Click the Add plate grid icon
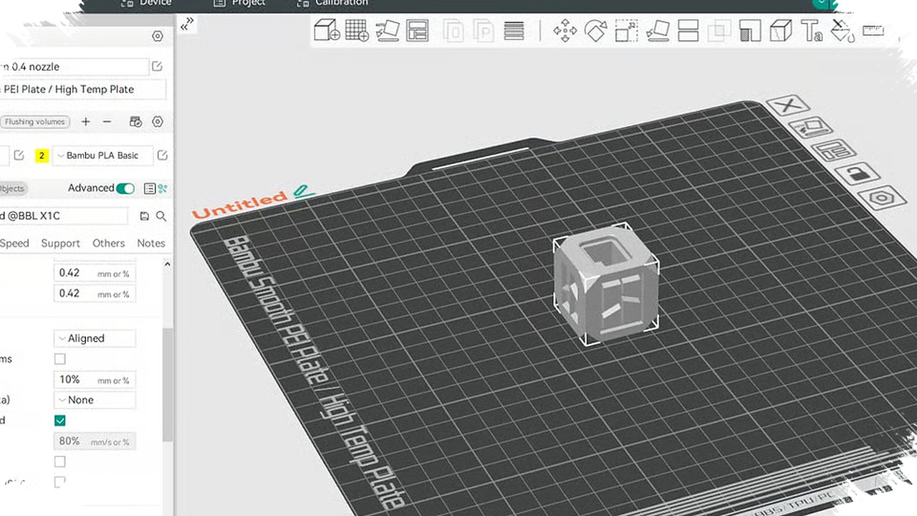The width and height of the screenshot is (917, 516). [357, 30]
